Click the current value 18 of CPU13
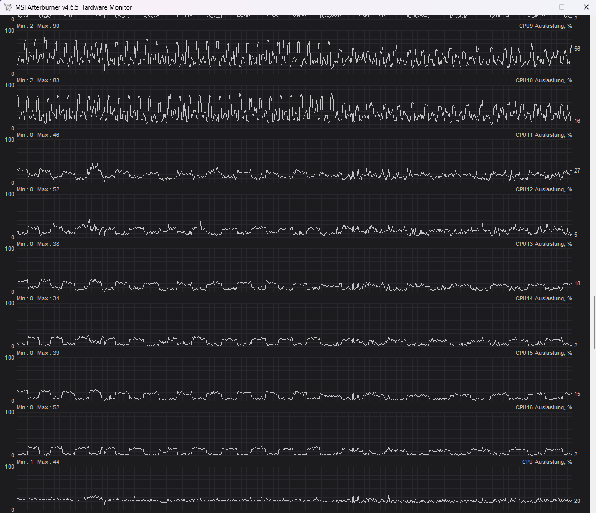The height and width of the screenshot is (513, 596). [577, 283]
